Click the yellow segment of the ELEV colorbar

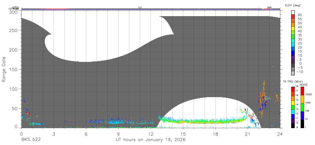pyautogui.click(x=293, y=28)
